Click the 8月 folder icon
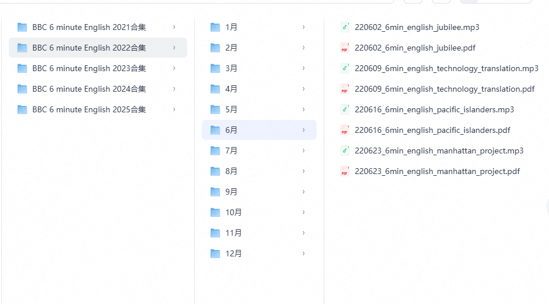The height and width of the screenshot is (304, 549). (215, 172)
